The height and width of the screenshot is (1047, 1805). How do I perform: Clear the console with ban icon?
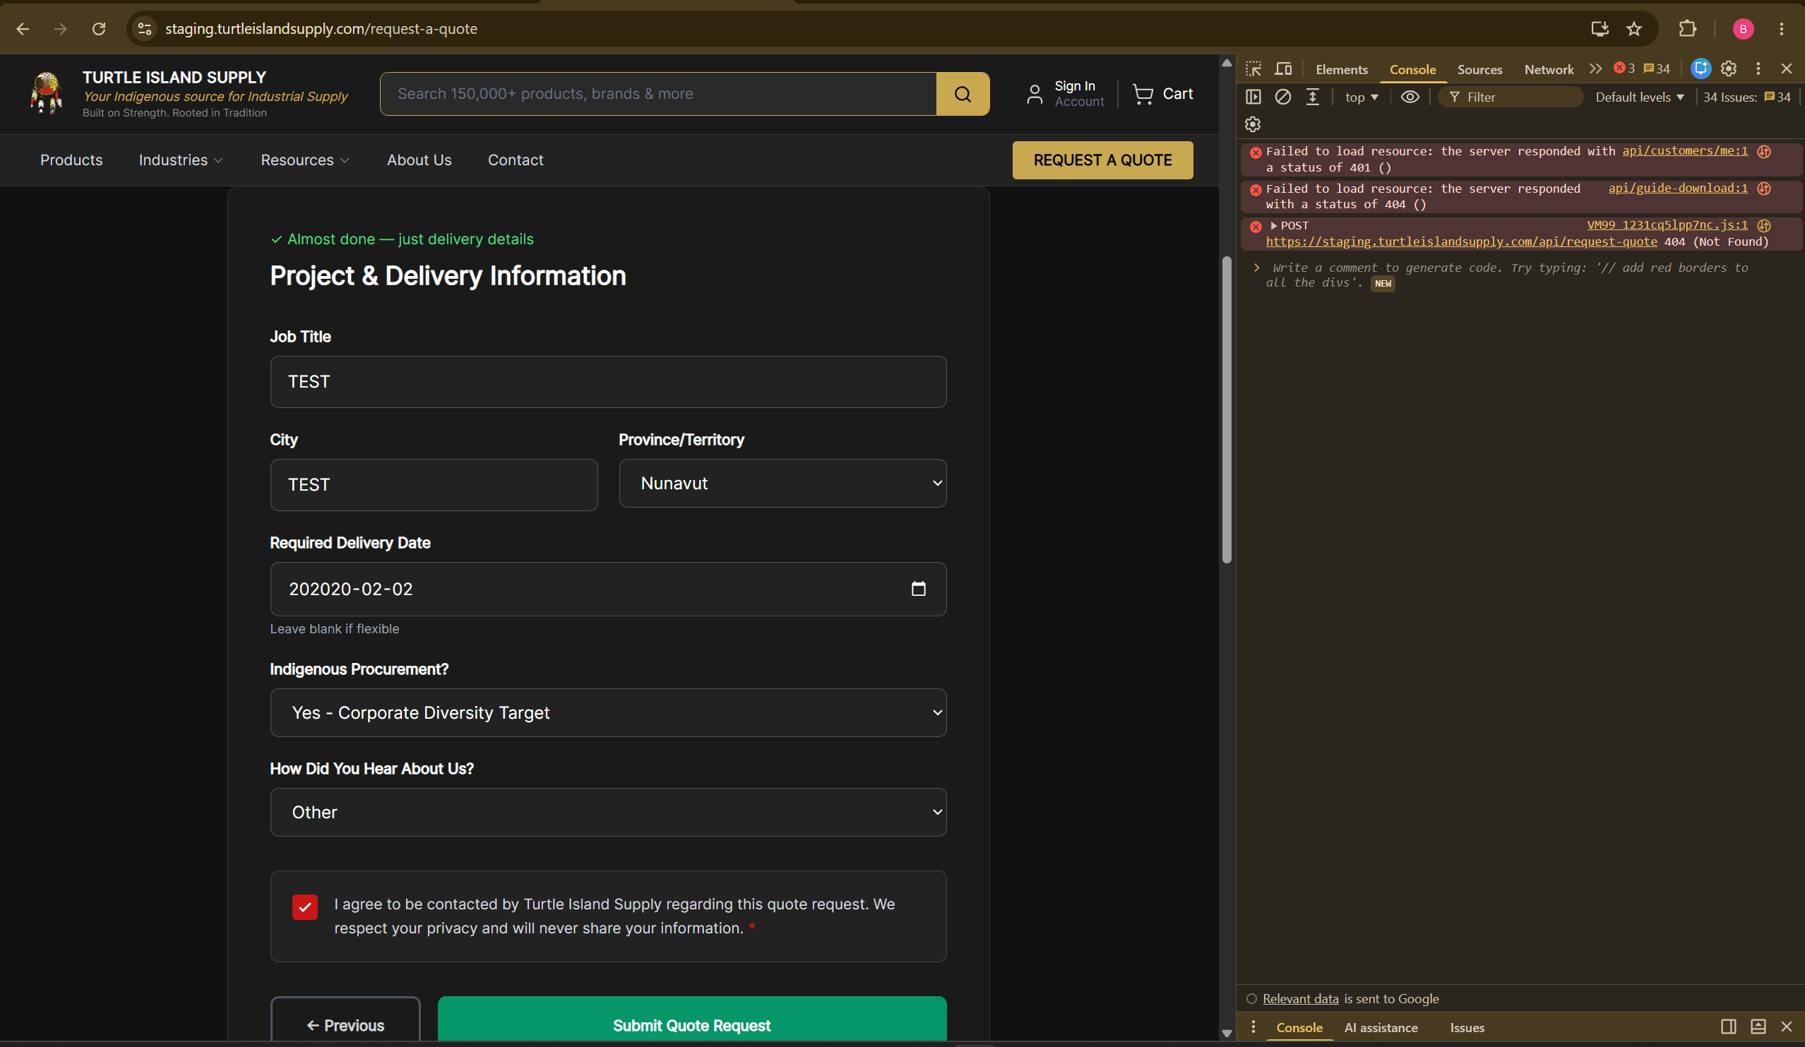[1283, 97]
